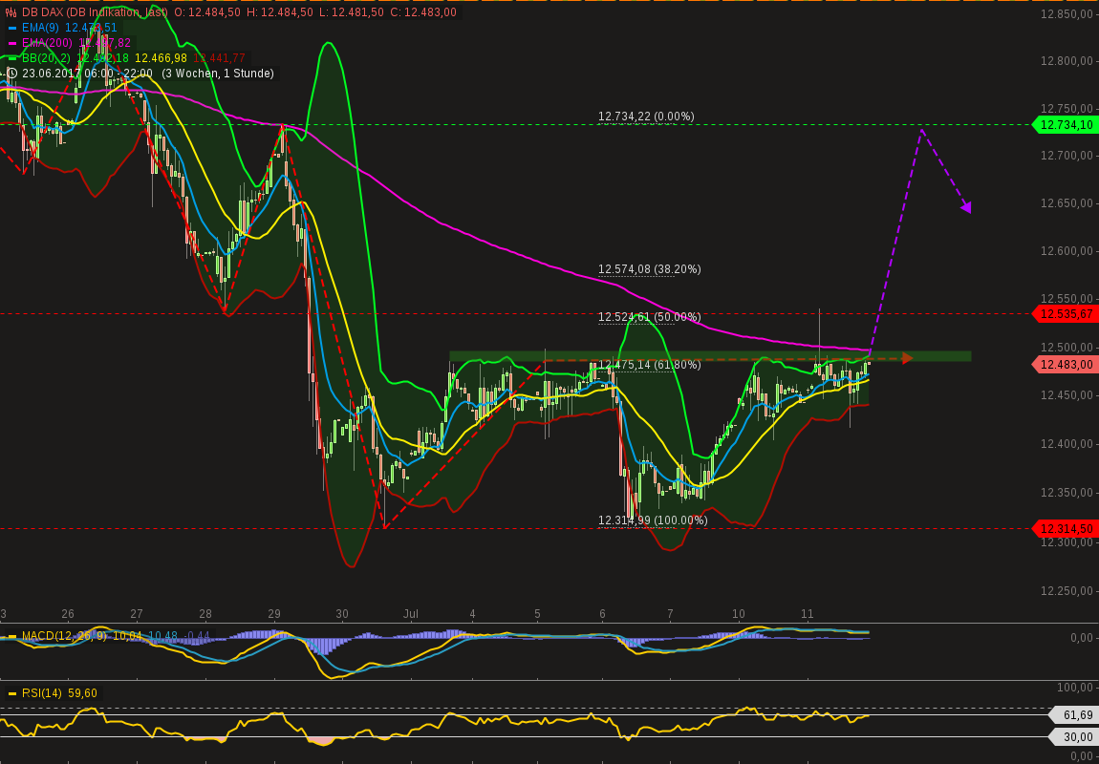Click the 12.250,00 price axis label
Screen dimensions: 1099x764
(1067, 590)
